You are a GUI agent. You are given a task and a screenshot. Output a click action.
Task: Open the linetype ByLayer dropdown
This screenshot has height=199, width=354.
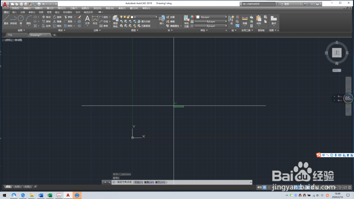click(210, 26)
